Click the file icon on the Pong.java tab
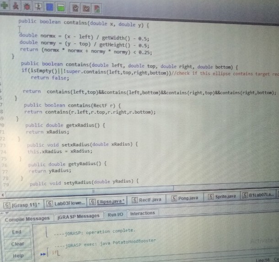Screen dimensions: 279x262 174,198
